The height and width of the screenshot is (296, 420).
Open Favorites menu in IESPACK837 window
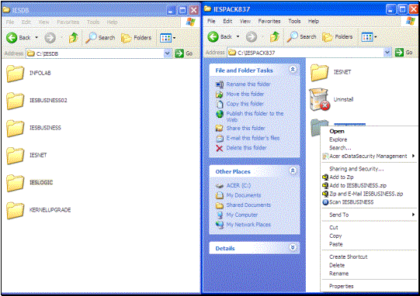point(269,21)
